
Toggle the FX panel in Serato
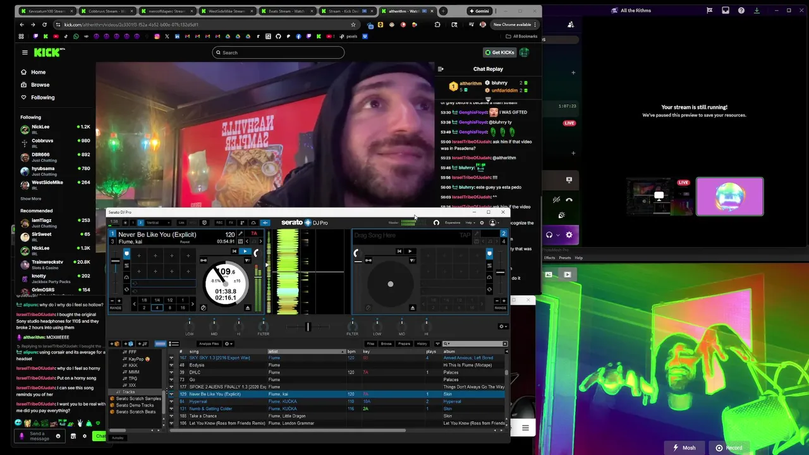tap(231, 222)
